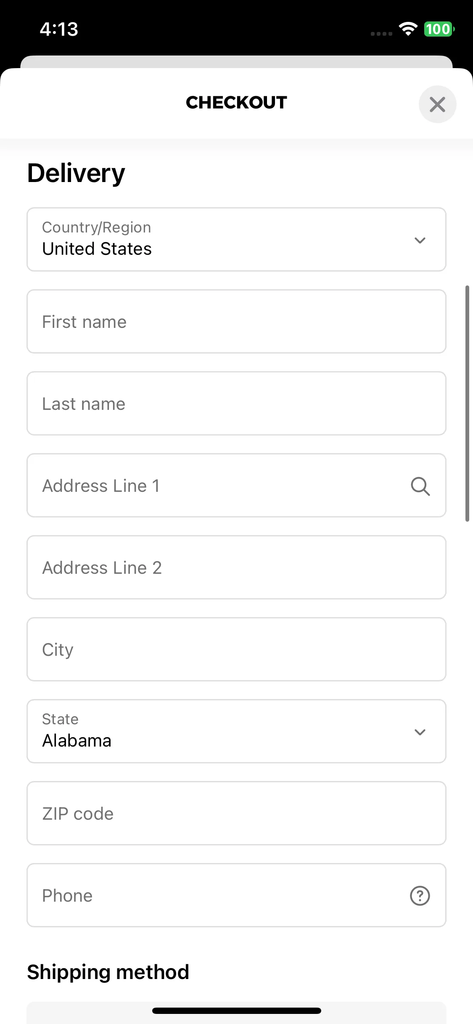The image size is (473, 1024).
Task: Tap the address search magnifier icon
Action: (x=420, y=486)
